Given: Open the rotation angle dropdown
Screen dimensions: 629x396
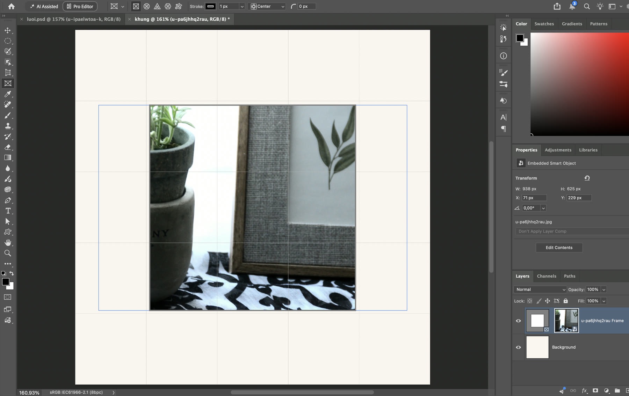Looking at the screenshot, I should pos(543,208).
